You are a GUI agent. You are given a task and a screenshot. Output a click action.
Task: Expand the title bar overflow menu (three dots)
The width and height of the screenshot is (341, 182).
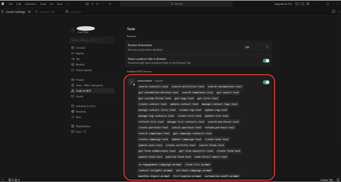[68, 4]
